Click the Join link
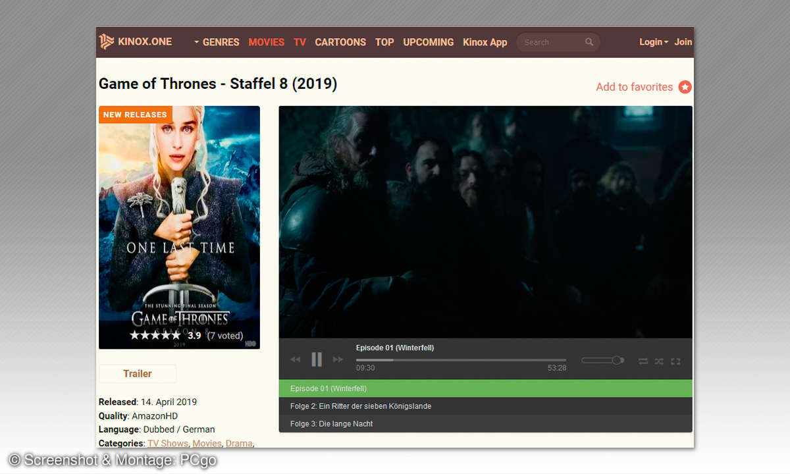Image resolution: width=790 pixels, height=474 pixels. (x=683, y=42)
